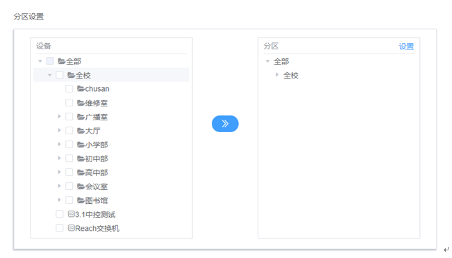Open the 设置 link in partition panel

tap(406, 47)
